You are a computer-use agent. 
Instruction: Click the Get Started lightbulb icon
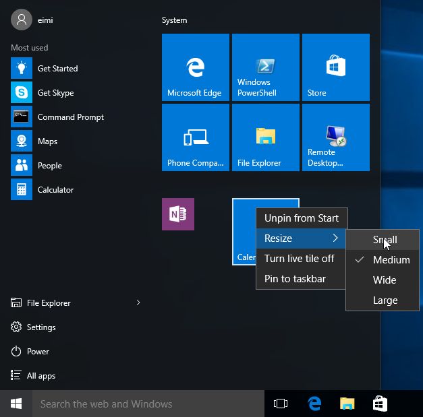(x=22, y=68)
